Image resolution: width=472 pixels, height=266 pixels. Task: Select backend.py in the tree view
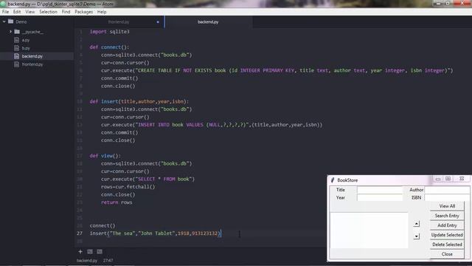click(32, 56)
